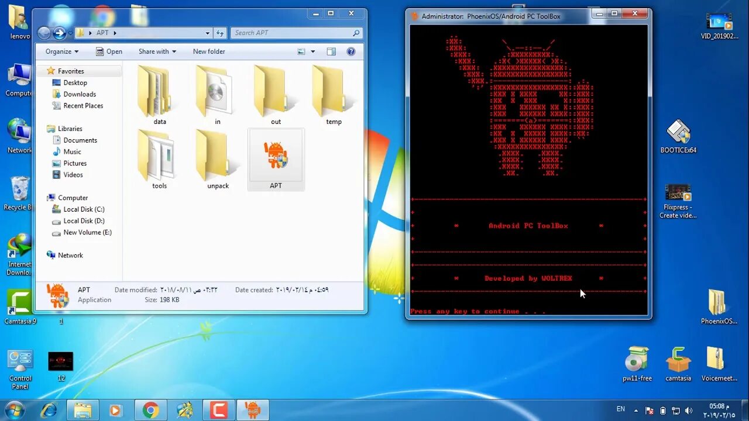
Task: Open the Share with dropdown
Action: 157,51
